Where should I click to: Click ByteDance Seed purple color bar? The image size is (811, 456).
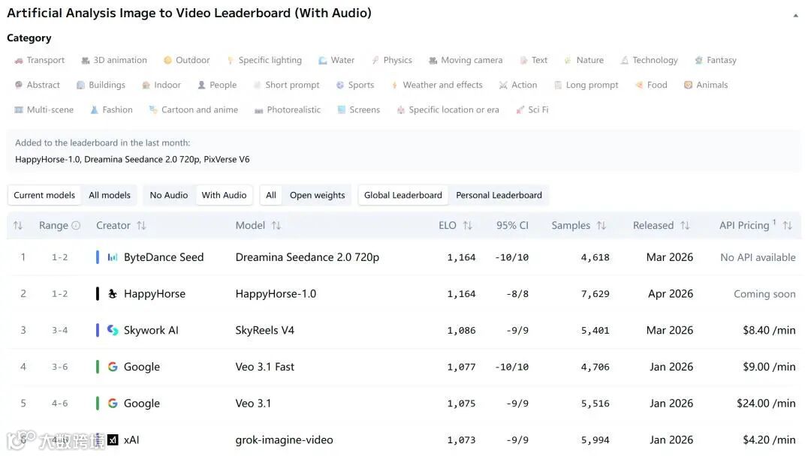coord(98,257)
